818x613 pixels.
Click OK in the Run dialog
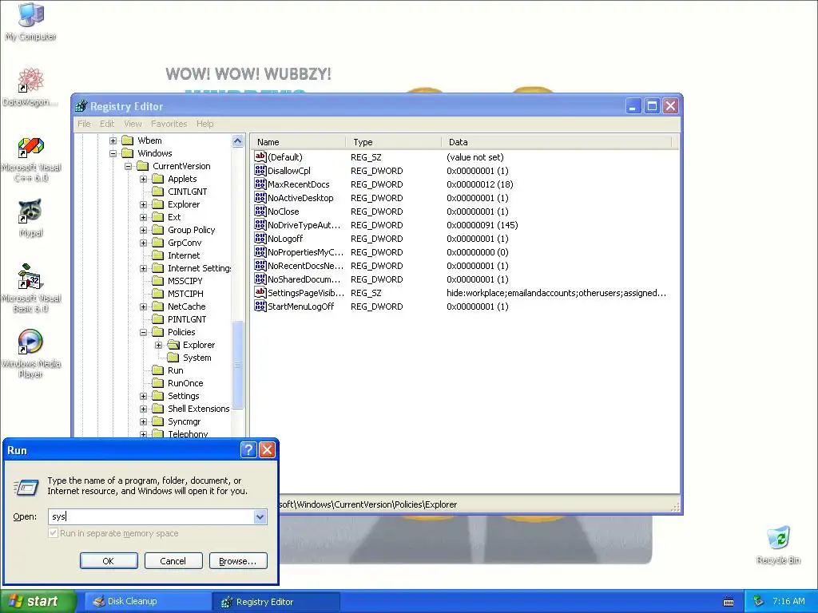[x=109, y=561]
